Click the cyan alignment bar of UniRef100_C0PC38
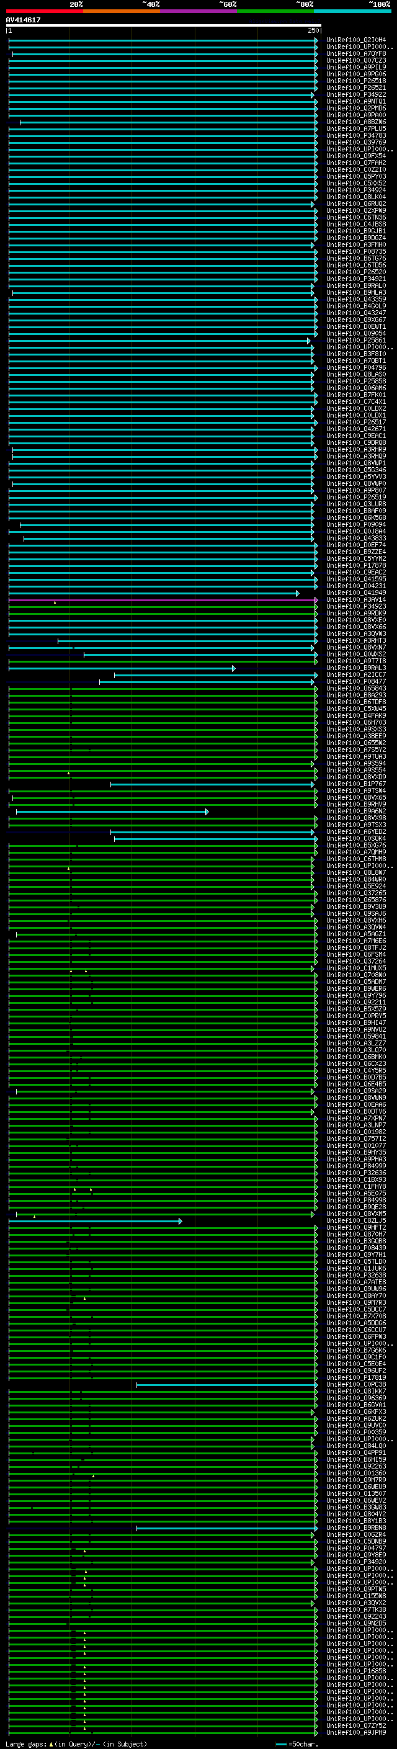 pyautogui.click(x=226, y=1385)
